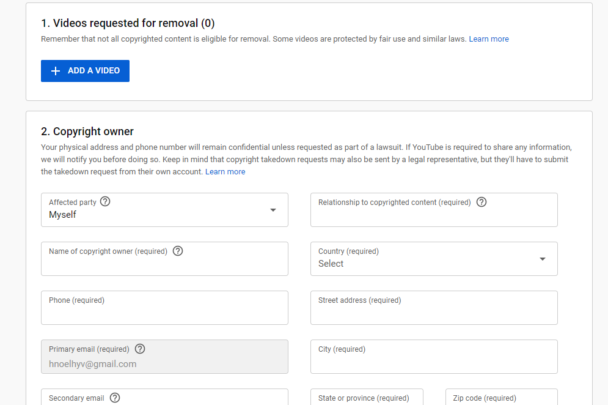Click the plus icon on Add Video

(x=56, y=71)
